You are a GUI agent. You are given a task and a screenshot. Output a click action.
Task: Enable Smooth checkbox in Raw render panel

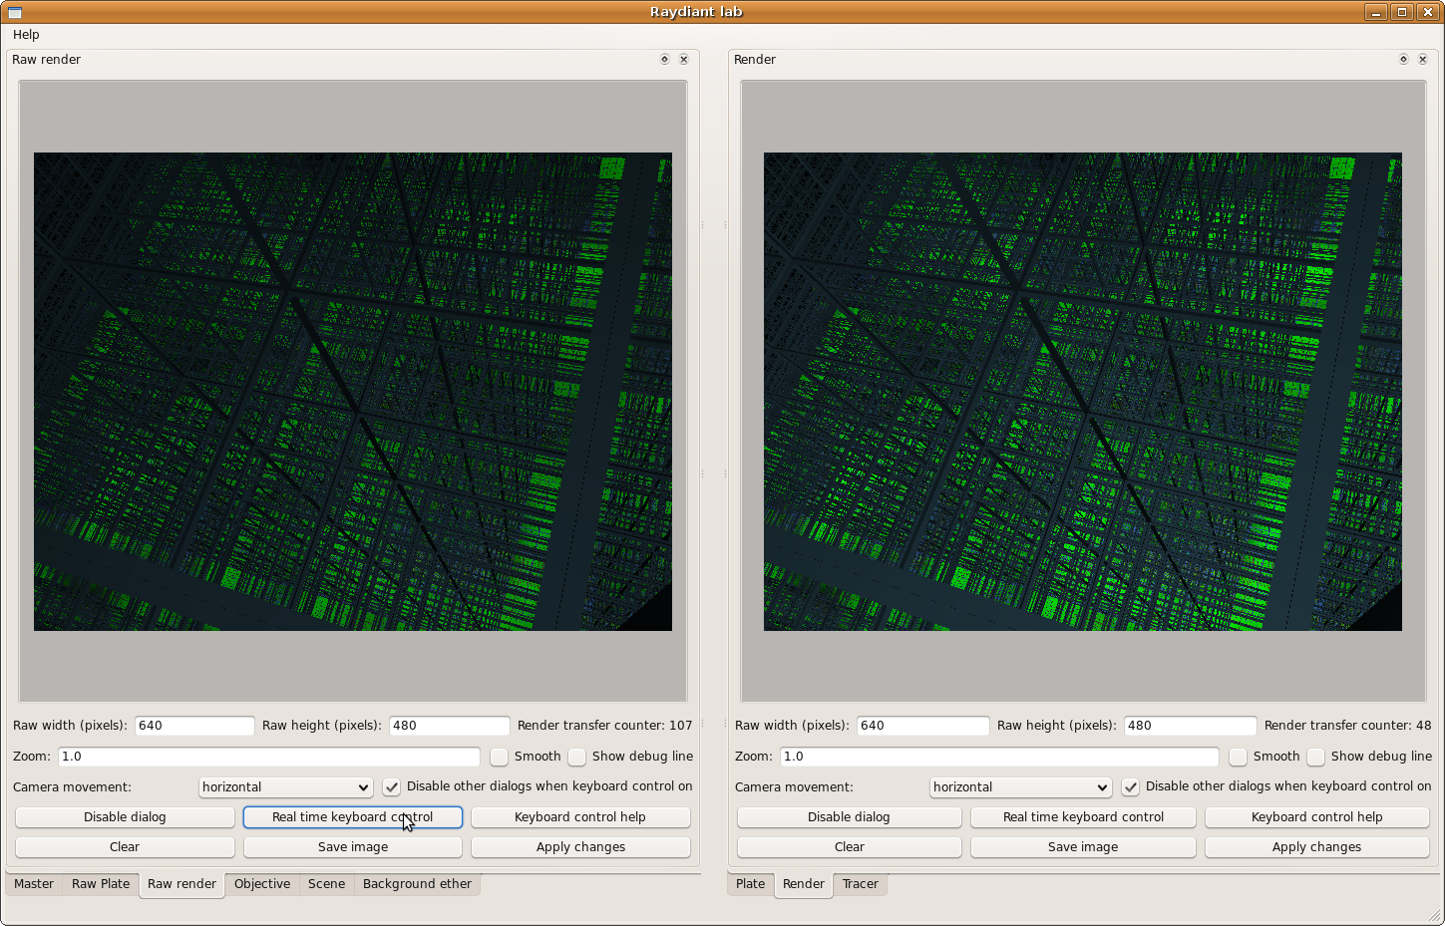coord(500,757)
